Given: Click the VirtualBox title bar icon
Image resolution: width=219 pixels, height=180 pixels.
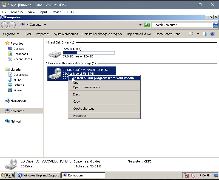Looking at the screenshot, I should click(x=4, y=5).
